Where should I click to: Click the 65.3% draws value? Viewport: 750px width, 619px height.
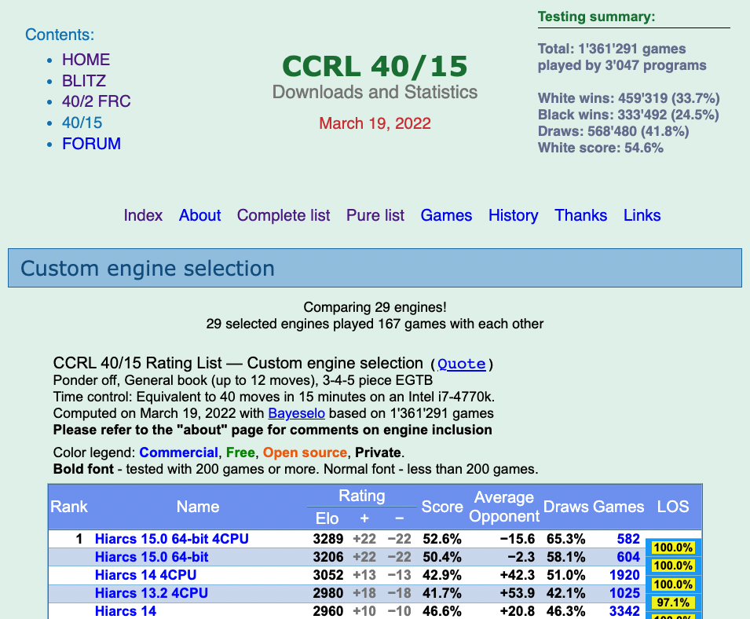click(566, 539)
